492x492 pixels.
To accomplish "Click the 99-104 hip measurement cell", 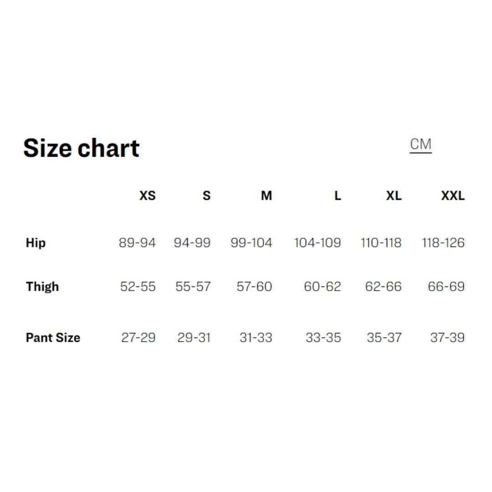I will 251,243.
